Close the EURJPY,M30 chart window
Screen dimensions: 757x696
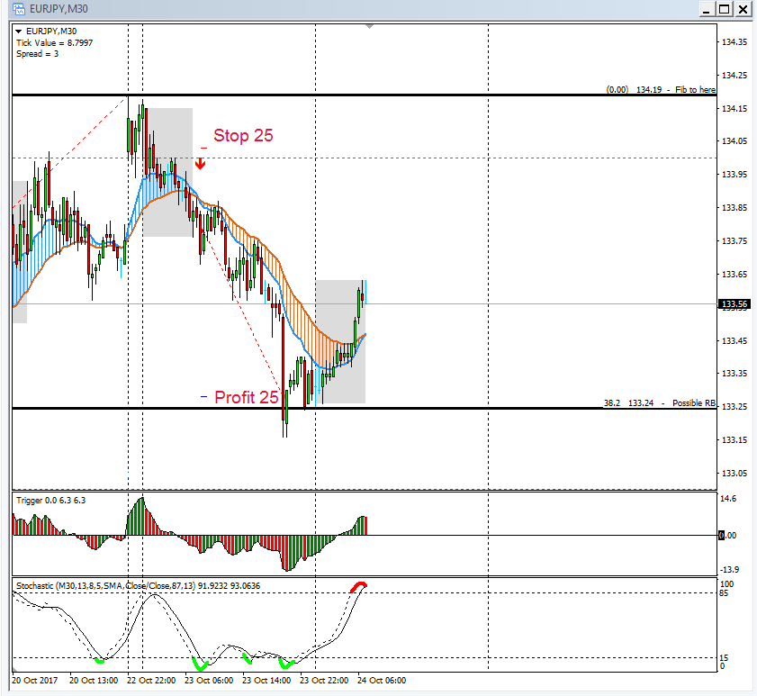[743, 9]
